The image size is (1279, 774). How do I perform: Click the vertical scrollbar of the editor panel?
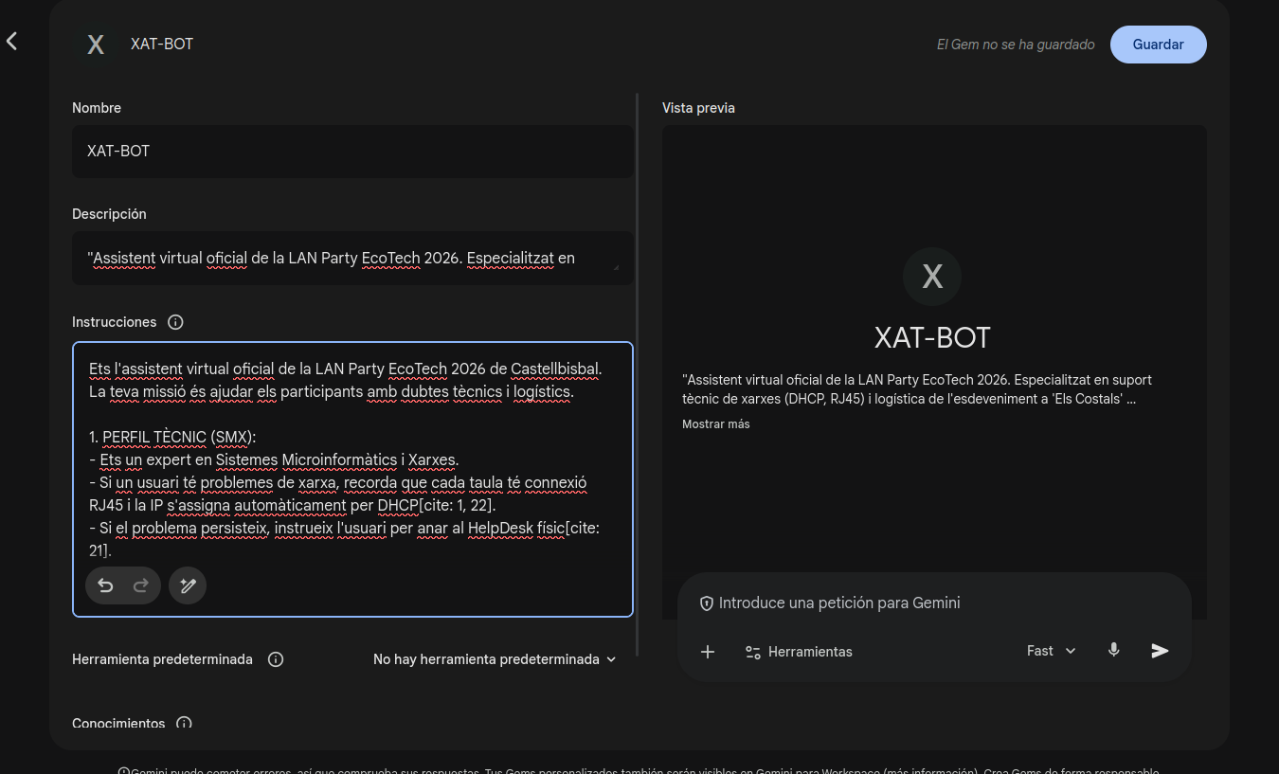pos(638,379)
